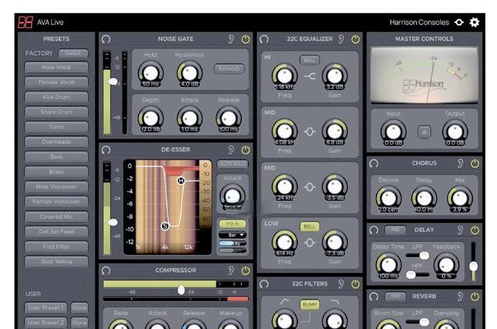Click the Delay HPF slider
The image size is (497, 329).
point(417,275)
